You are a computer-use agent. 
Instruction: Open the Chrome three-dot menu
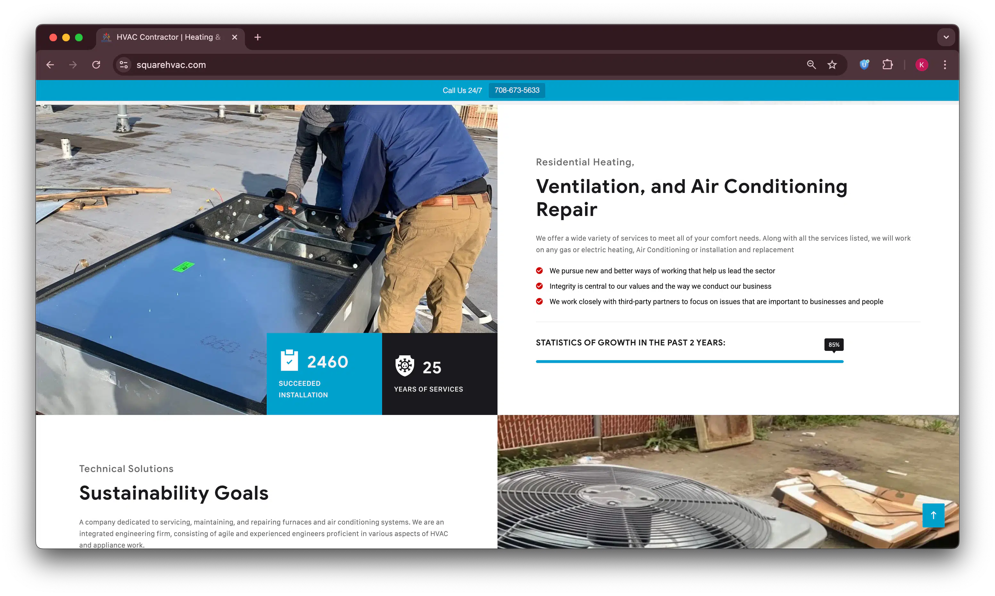tap(945, 65)
